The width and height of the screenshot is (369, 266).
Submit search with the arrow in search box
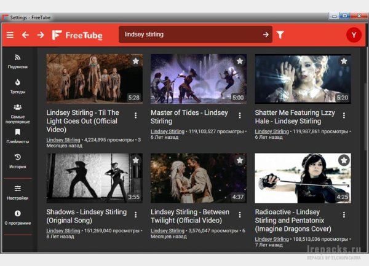click(266, 34)
